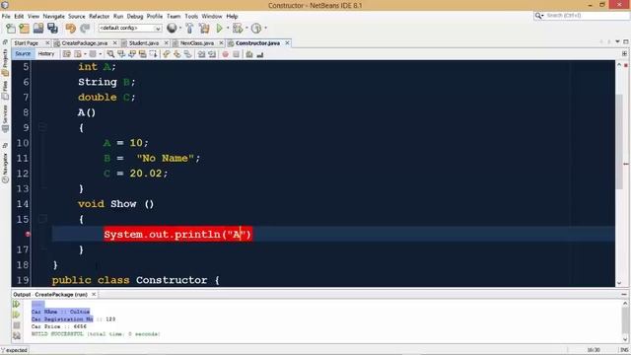Click Find Previous Occurrence icon
This screenshot has height=355, width=631.
click(121, 54)
